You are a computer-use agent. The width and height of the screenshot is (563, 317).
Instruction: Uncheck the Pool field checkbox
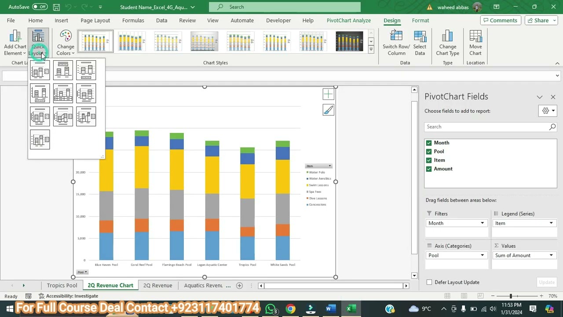click(429, 151)
